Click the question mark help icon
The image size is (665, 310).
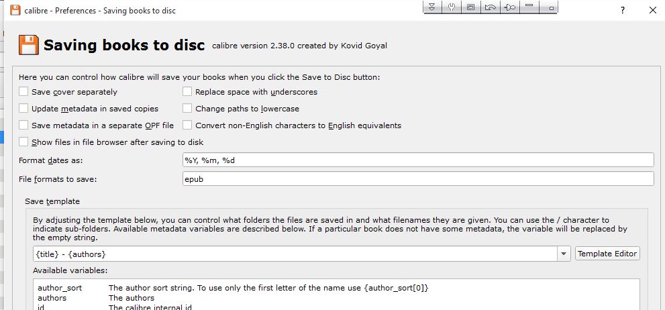click(x=623, y=10)
